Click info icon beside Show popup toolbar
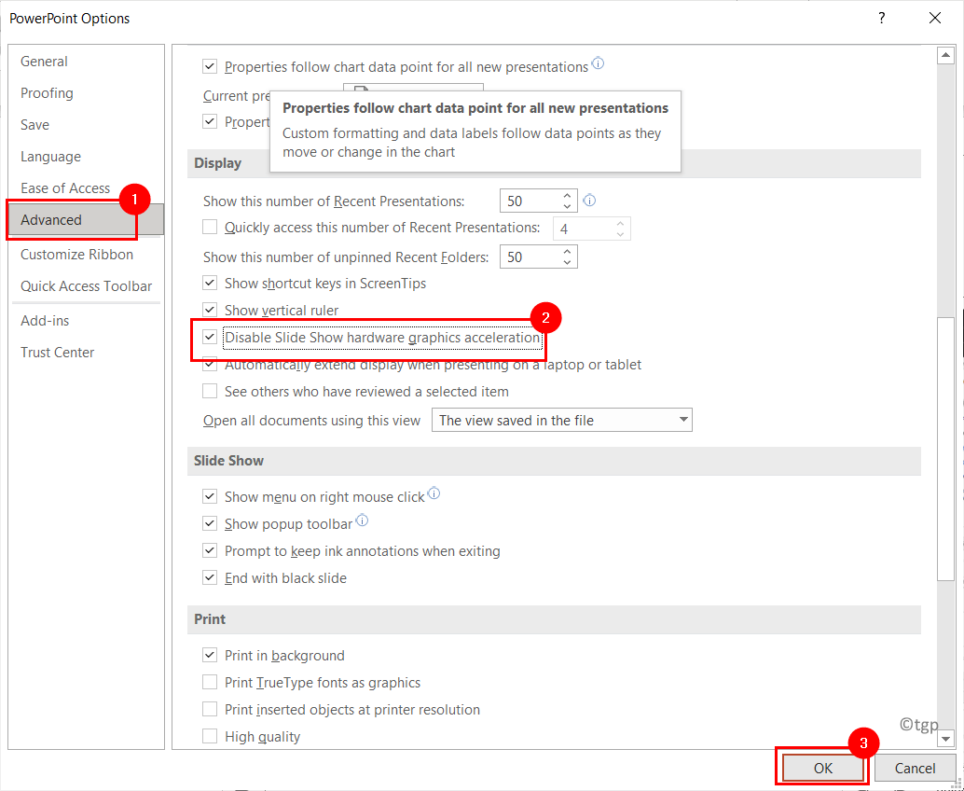 (x=362, y=520)
